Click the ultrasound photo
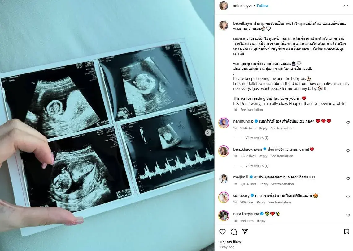 (107, 125)
